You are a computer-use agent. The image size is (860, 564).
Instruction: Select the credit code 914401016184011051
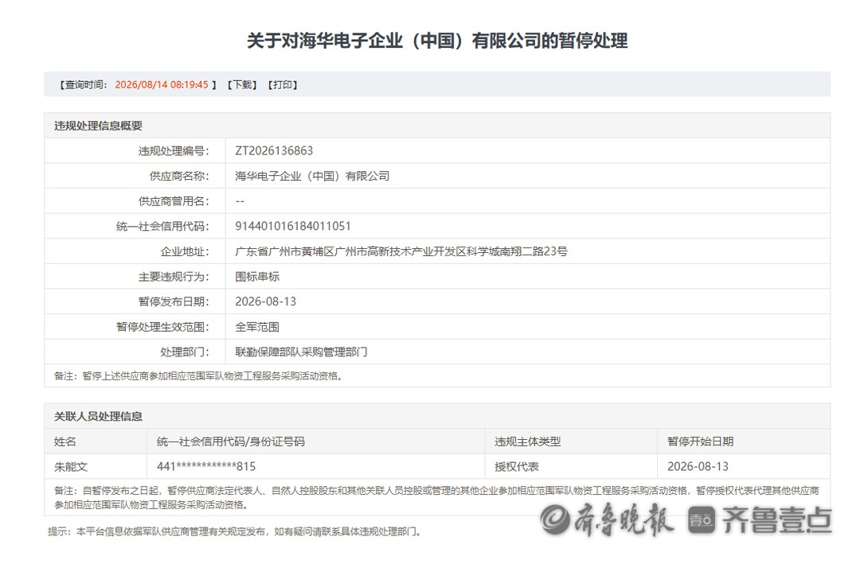pos(292,227)
